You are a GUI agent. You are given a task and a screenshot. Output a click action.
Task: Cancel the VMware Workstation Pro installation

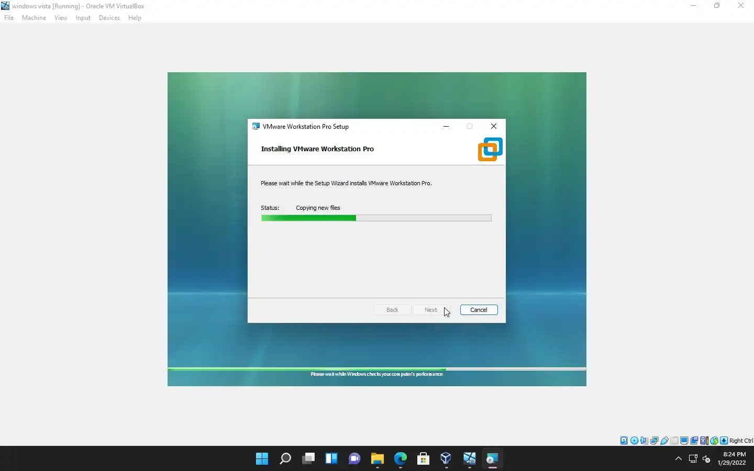(x=479, y=310)
